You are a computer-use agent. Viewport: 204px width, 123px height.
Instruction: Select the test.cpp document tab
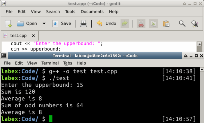pos(18,36)
